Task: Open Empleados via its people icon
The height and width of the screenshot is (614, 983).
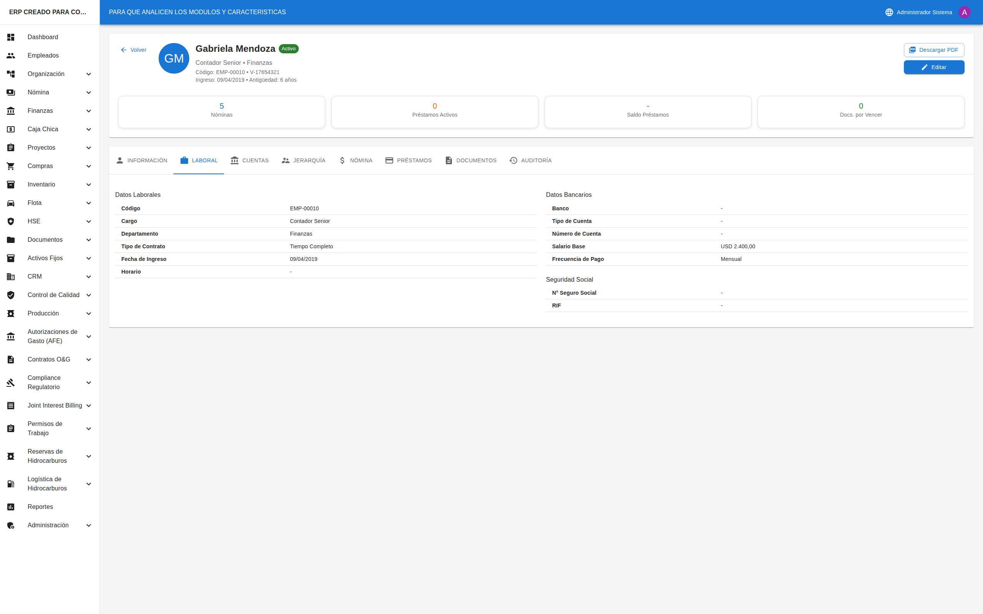Action: click(x=11, y=56)
